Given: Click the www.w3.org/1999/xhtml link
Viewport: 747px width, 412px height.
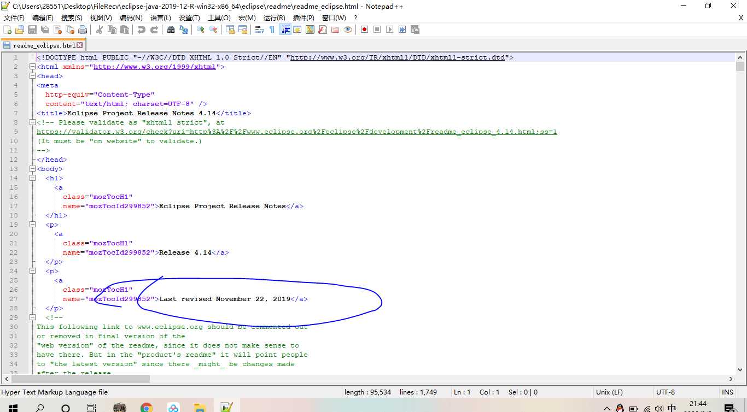Looking at the screenshot, I should click(155, 67).
